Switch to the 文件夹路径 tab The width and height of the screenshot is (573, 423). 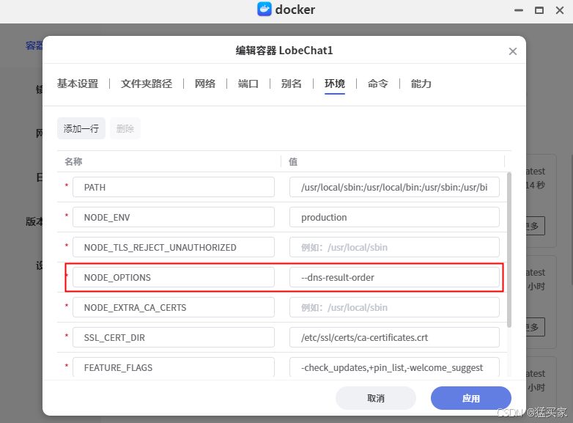point(146,84)
